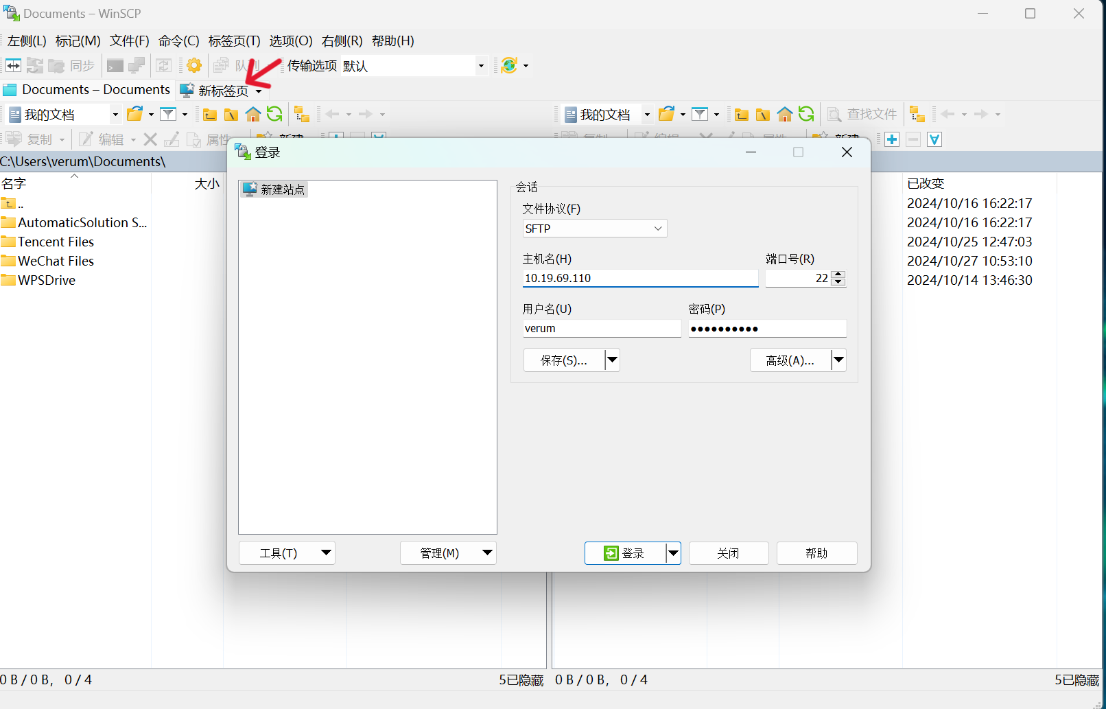Open the 标签页(T) menu
The image size is (1106, 709).
(235, 41)
